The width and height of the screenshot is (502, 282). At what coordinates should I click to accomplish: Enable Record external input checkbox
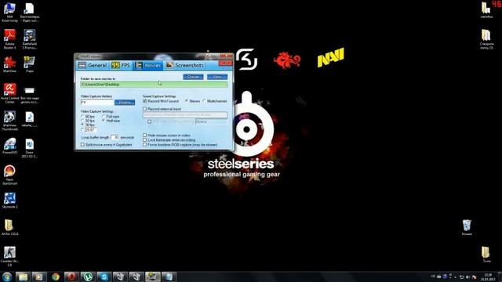pyautogui.click(x=144, y=109)
